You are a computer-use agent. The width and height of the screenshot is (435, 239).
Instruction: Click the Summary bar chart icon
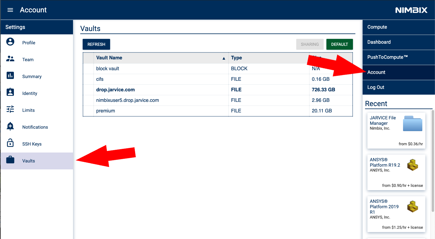pyautogui.click(x=10, y=75)
